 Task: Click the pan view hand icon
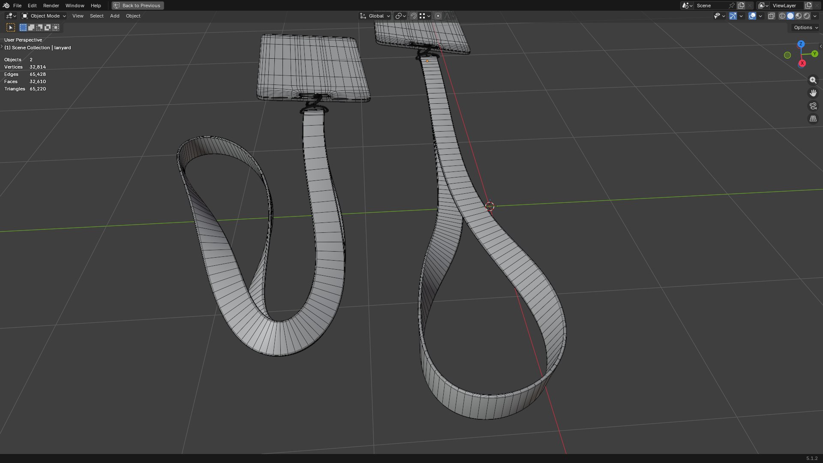813,93
